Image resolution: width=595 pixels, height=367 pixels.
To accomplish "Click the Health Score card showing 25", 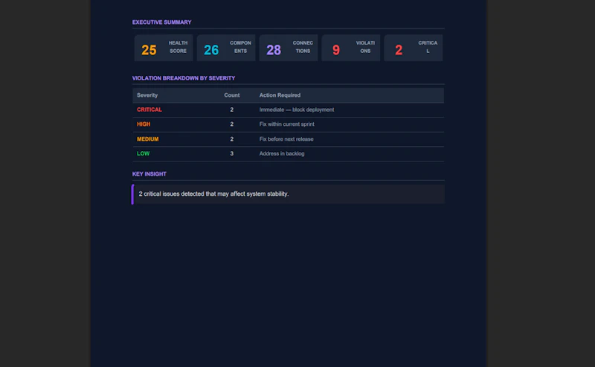I will 164,48.
